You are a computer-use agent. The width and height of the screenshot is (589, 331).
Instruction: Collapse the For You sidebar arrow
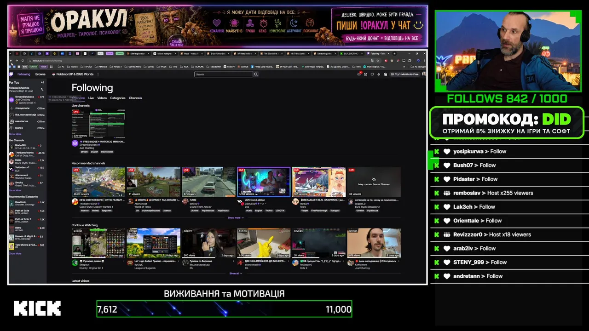(42, 82)
